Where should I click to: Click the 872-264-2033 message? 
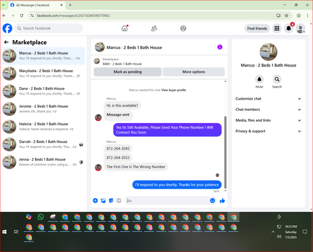[118, 157]
